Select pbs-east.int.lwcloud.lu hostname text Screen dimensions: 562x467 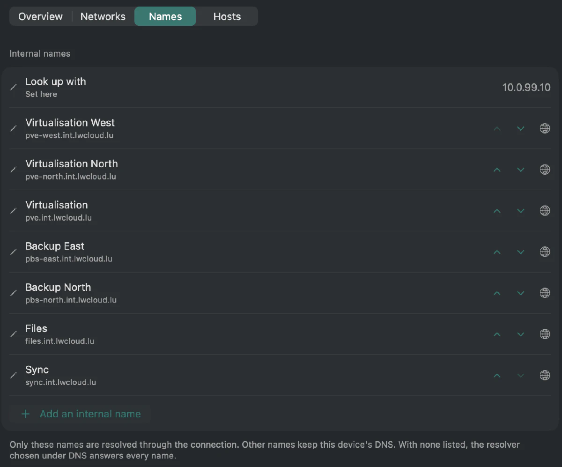coord(69,259)
